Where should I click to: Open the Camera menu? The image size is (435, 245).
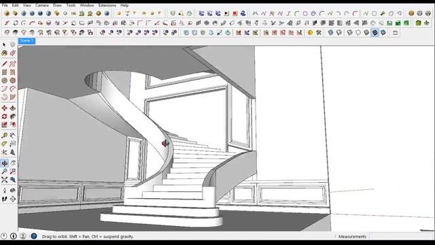pyautogui.click(x=42, y=5)
